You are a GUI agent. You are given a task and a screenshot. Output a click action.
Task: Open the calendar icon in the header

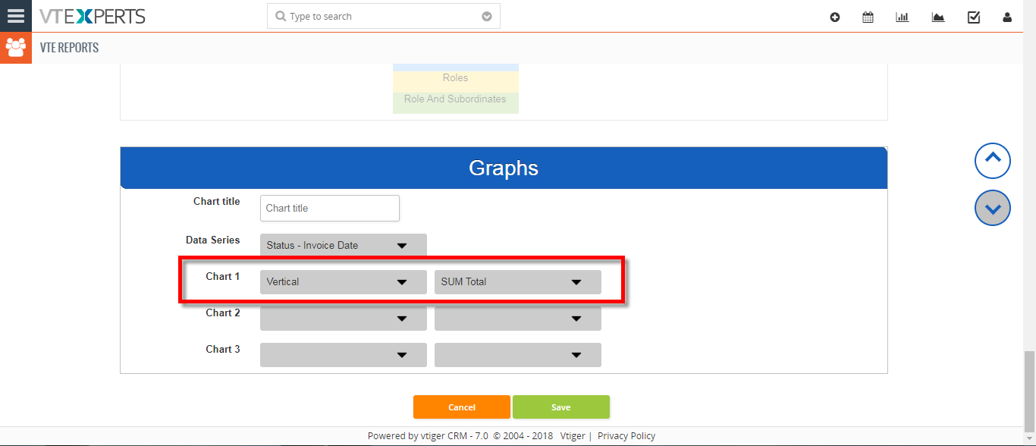pos(868,17)
